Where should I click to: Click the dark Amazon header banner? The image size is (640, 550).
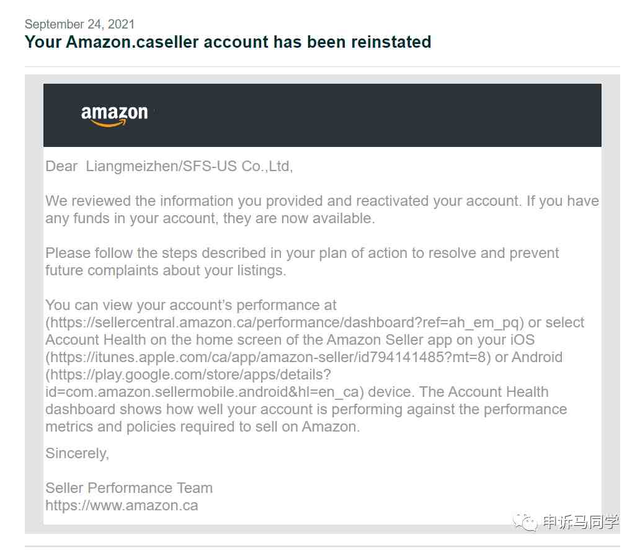point(322,115)
